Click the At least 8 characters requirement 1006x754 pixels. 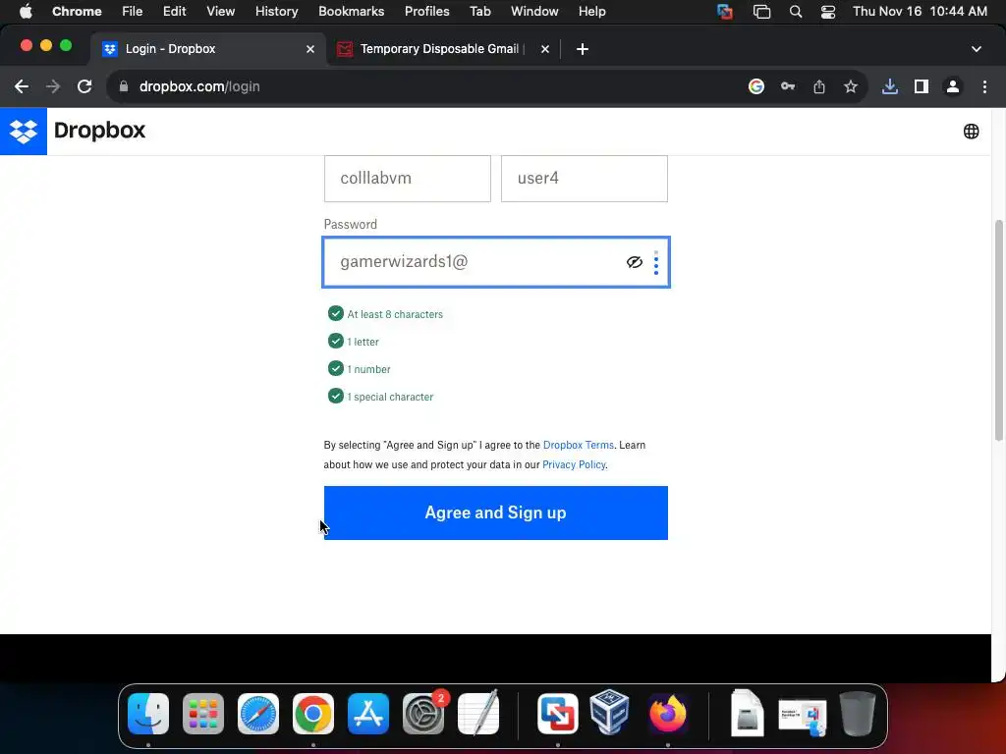[x=395, y=314]
